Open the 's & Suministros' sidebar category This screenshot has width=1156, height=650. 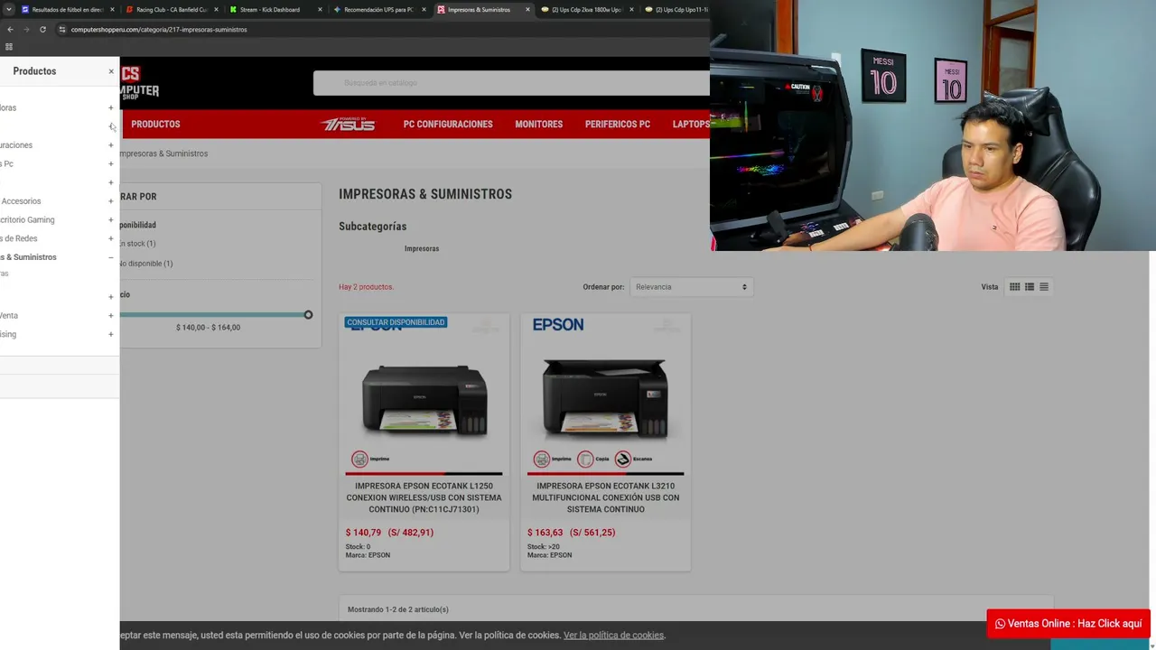pos(28,257)
